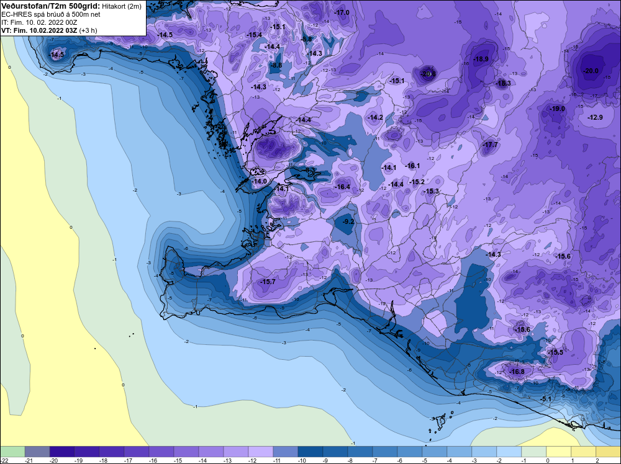Click the -15.5 temperature label
621x464 pixels.
[556, 352]
